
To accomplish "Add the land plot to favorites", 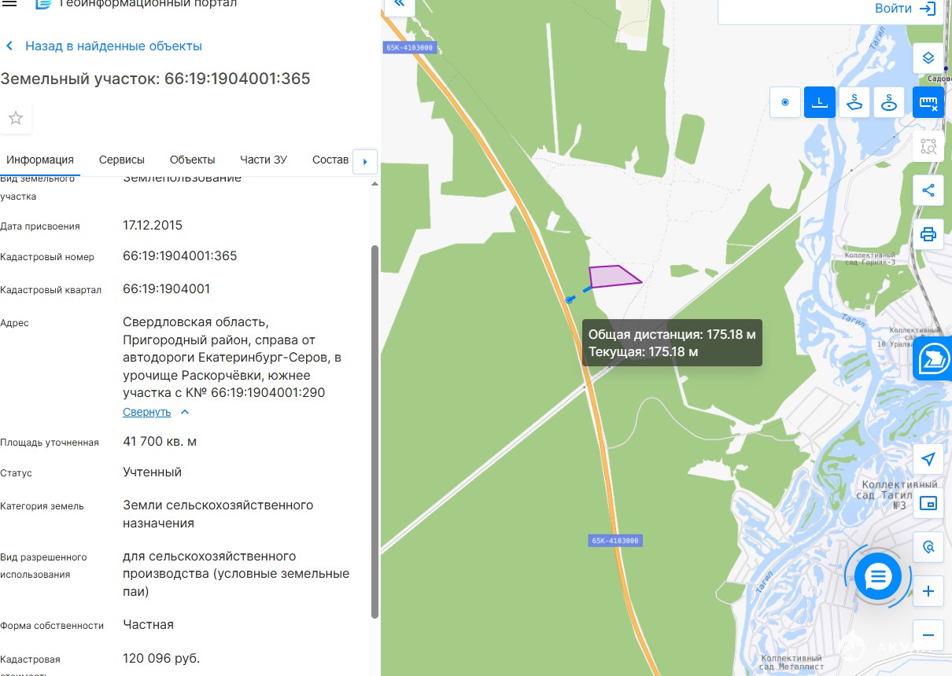I will pos(16,119).
